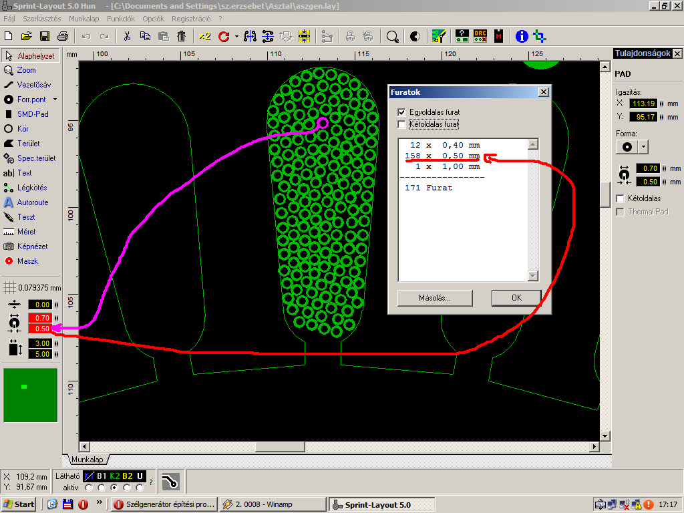Set B2 layer as active radio

point(127,487)
